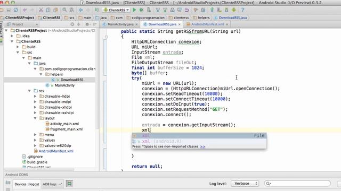Click the Cut scissors icon
Viewport: 341px width, 191px height.
tap(41, 10)
